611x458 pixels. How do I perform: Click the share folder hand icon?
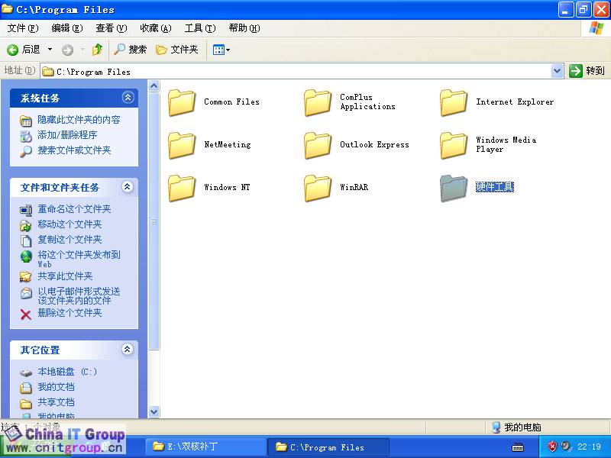click(x=26, y=277)
